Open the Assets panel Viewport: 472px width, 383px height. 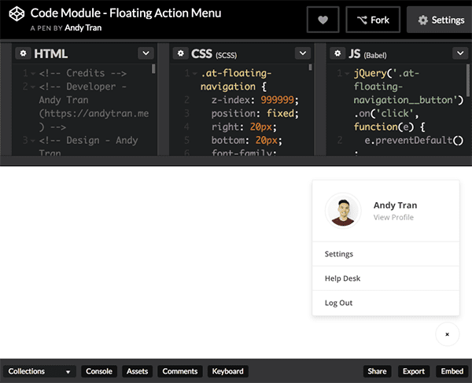tap(137, 371)
